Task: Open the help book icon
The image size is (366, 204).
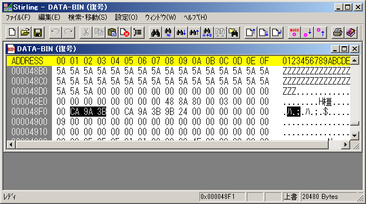Action: (351, 32)
